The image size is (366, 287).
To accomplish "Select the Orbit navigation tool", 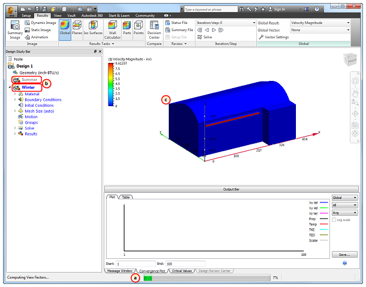I will click(x=355, y=114).
